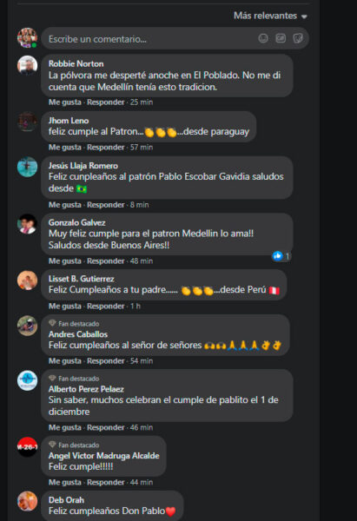
Task: Like Jesús Llaja Romero's comment
Action: pyautogui.click(x=65, y=205)
